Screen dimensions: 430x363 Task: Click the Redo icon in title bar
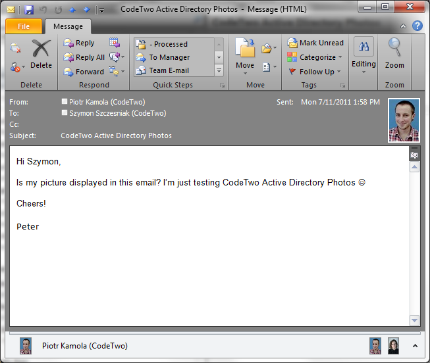[x=58, y=10]
